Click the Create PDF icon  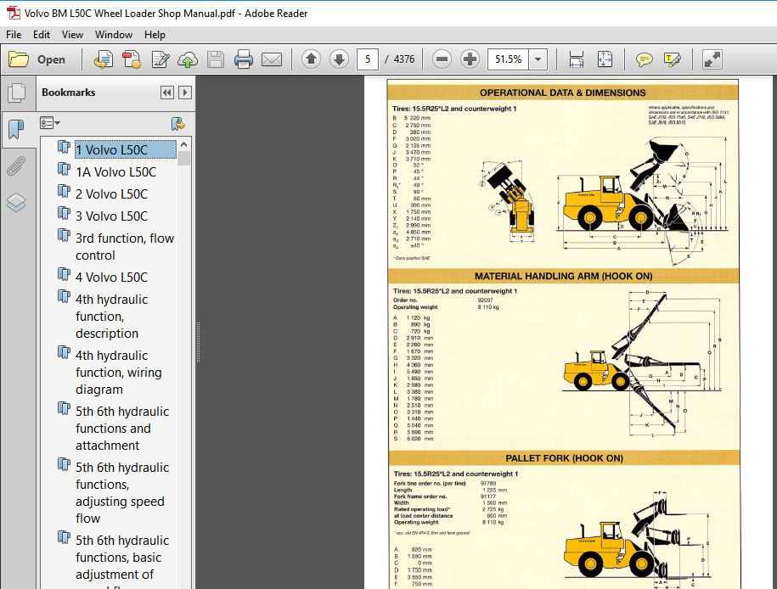coord(132,59)
